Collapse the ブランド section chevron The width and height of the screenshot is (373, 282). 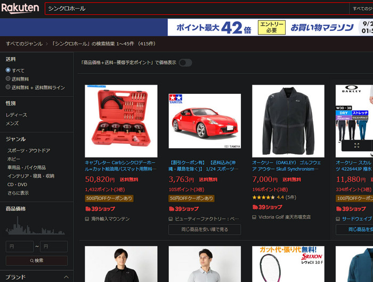67,277
